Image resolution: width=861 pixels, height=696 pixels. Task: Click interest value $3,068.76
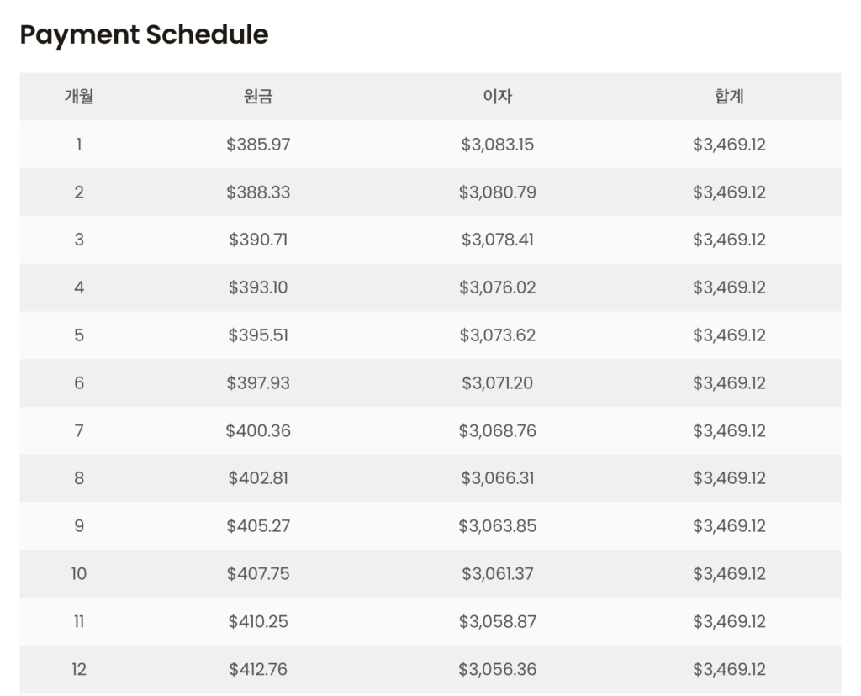click(498, 431)
